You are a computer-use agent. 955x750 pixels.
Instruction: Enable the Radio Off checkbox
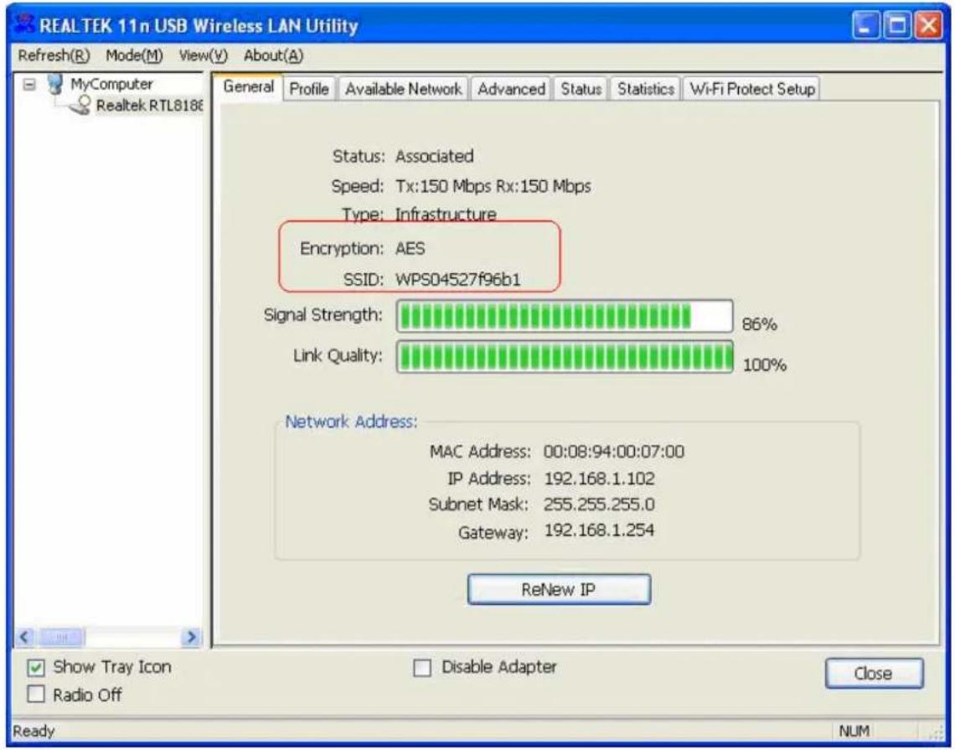pos(36,694)
